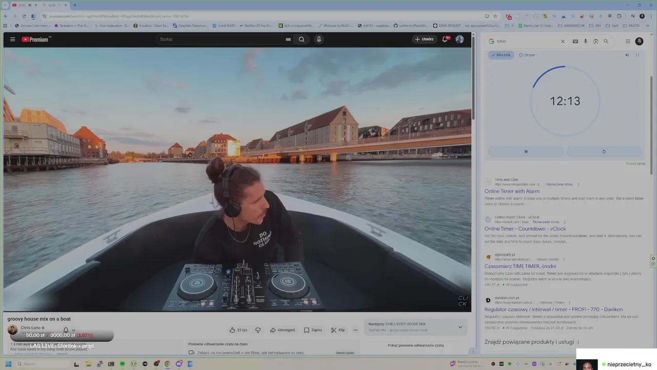
Task: Click the YouTube search magnifier button
Action: [x=301, y=39]
